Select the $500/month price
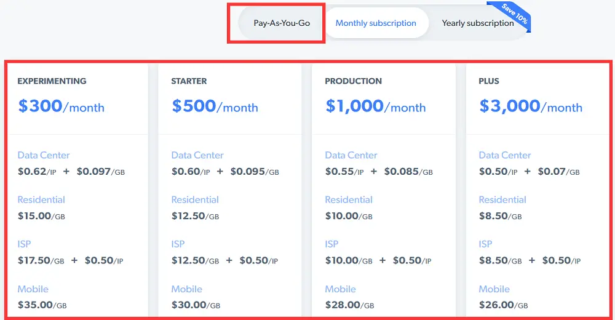Viewport: 615px width, 320px height. pos(215,106)
